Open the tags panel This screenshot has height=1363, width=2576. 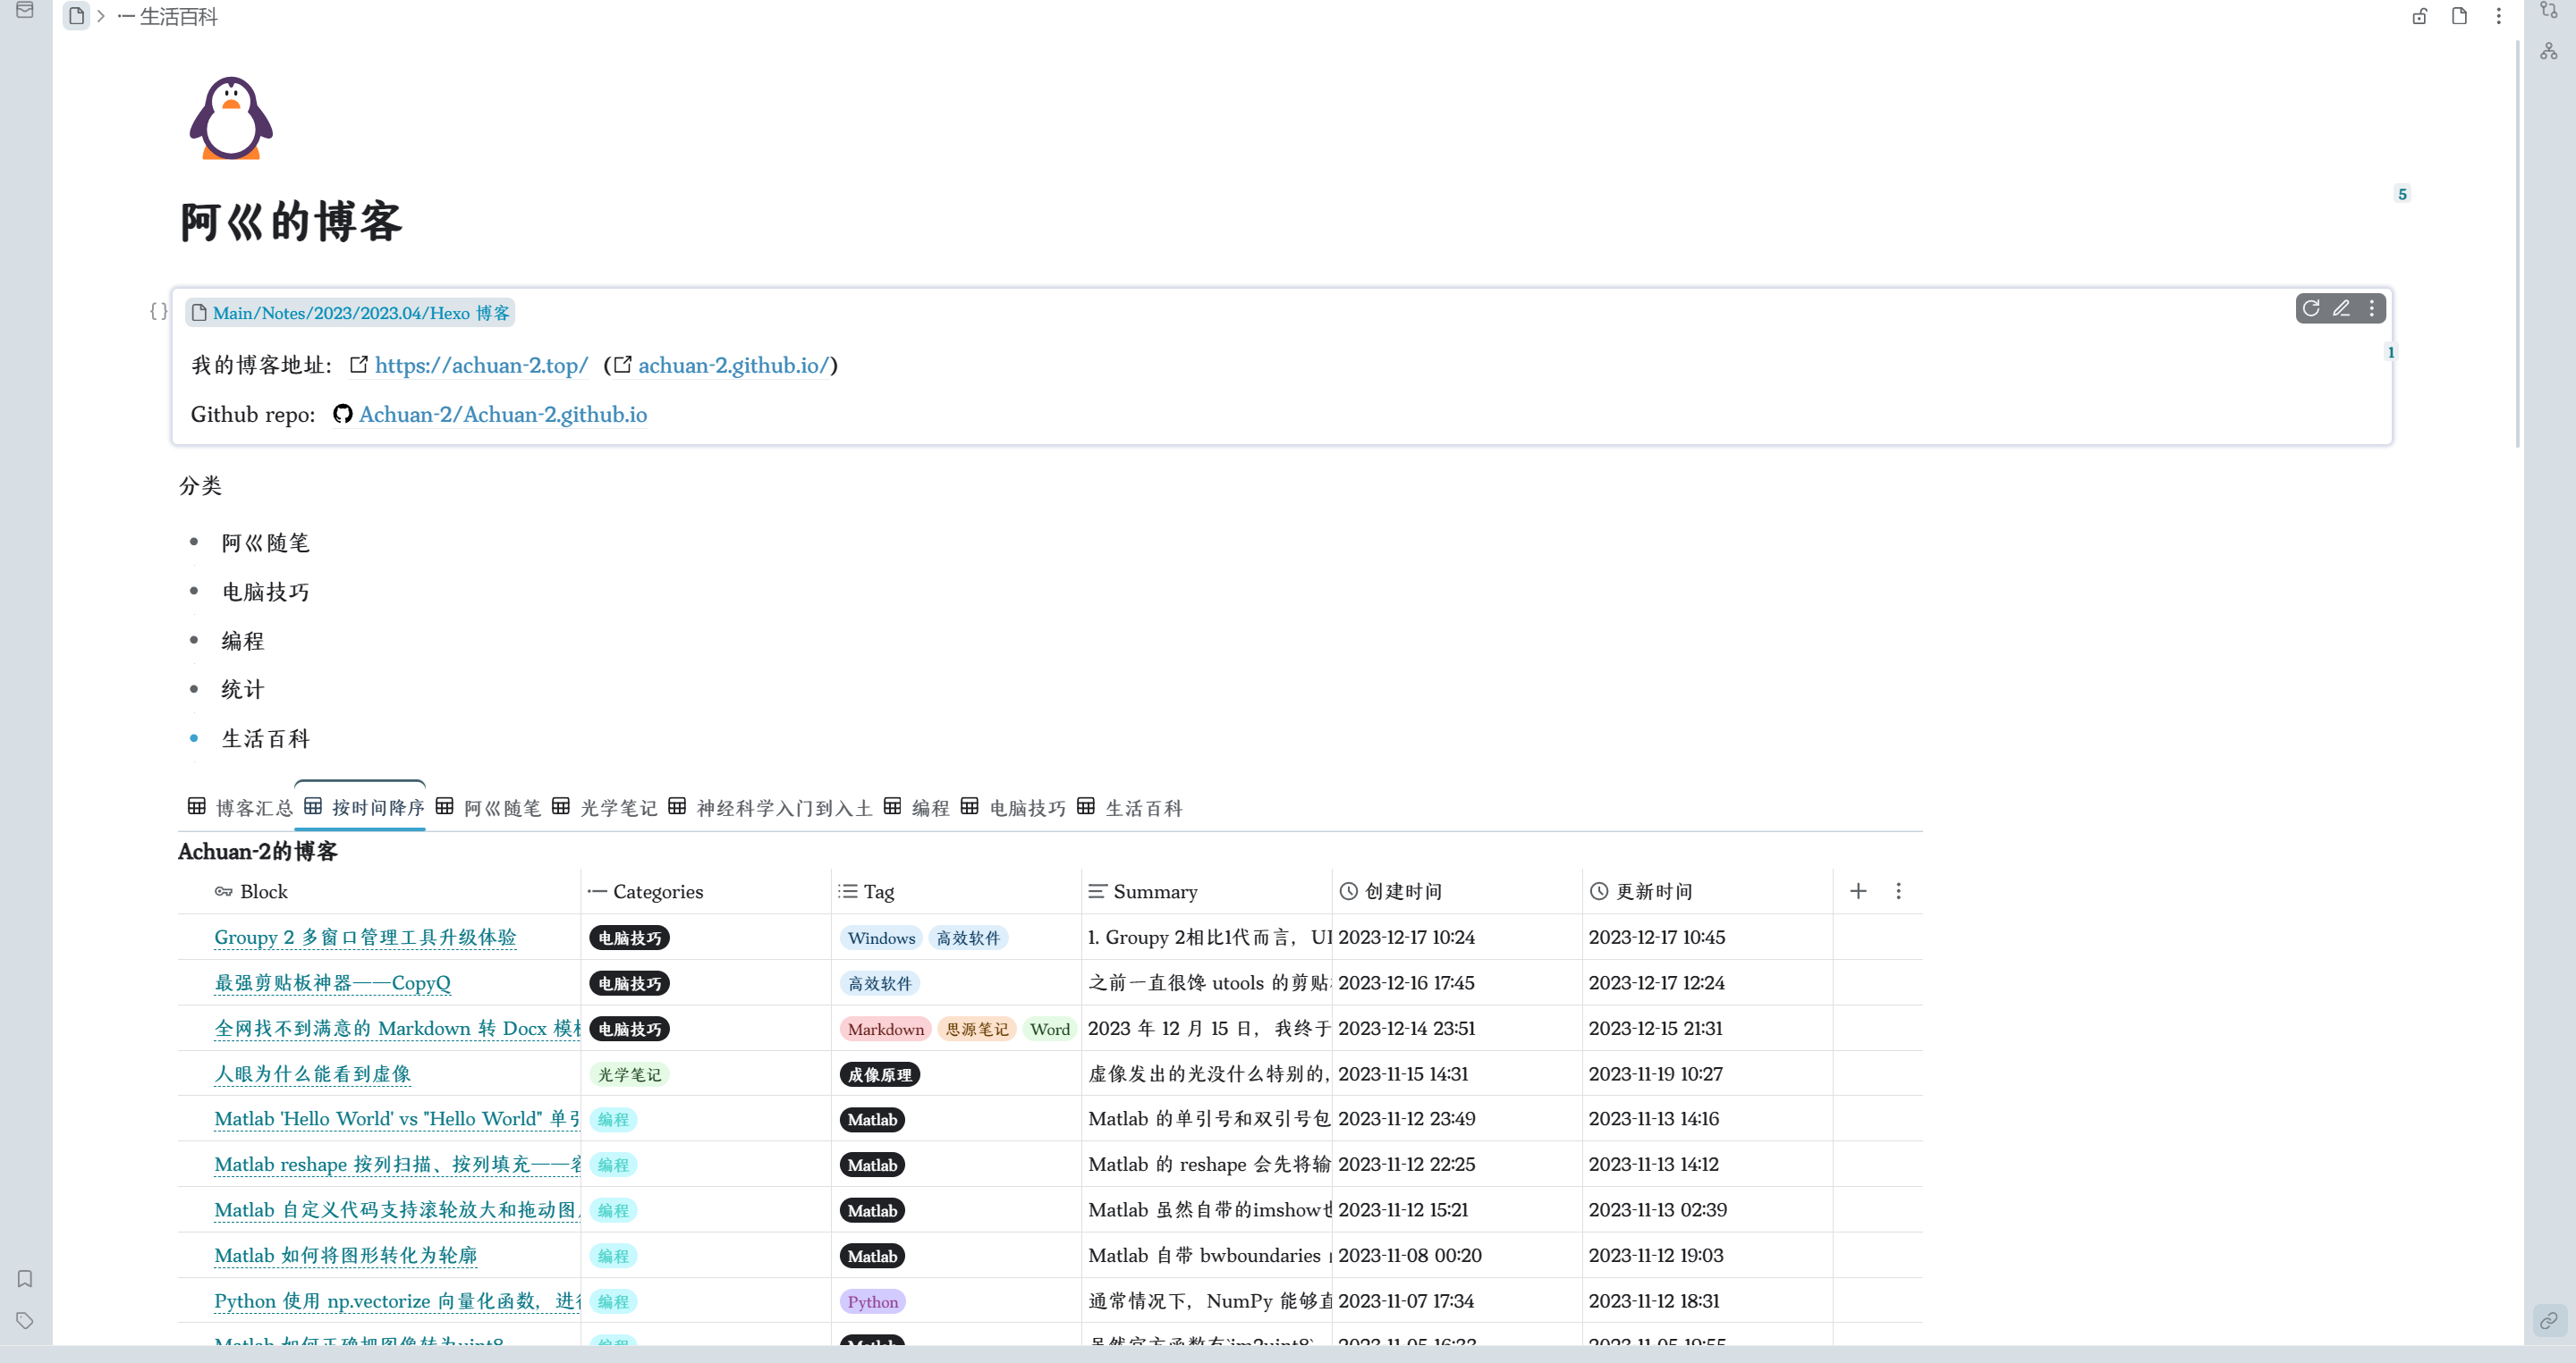tap(25, 1320)
